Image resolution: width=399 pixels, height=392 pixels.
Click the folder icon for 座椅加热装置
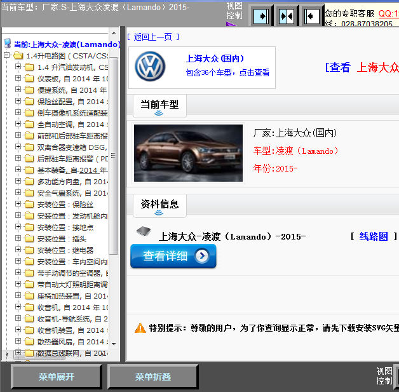pyautogui.click(x=29, y=296)
